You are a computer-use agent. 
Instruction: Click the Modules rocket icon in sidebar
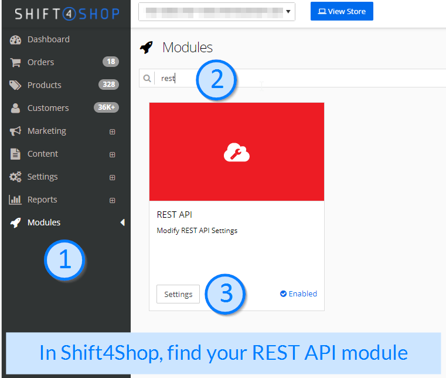(x=15, y=223)
